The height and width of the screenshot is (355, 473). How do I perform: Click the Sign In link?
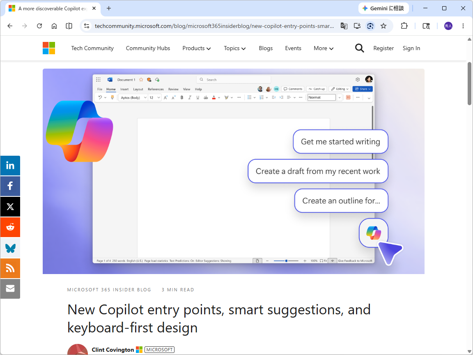[411, 48]
